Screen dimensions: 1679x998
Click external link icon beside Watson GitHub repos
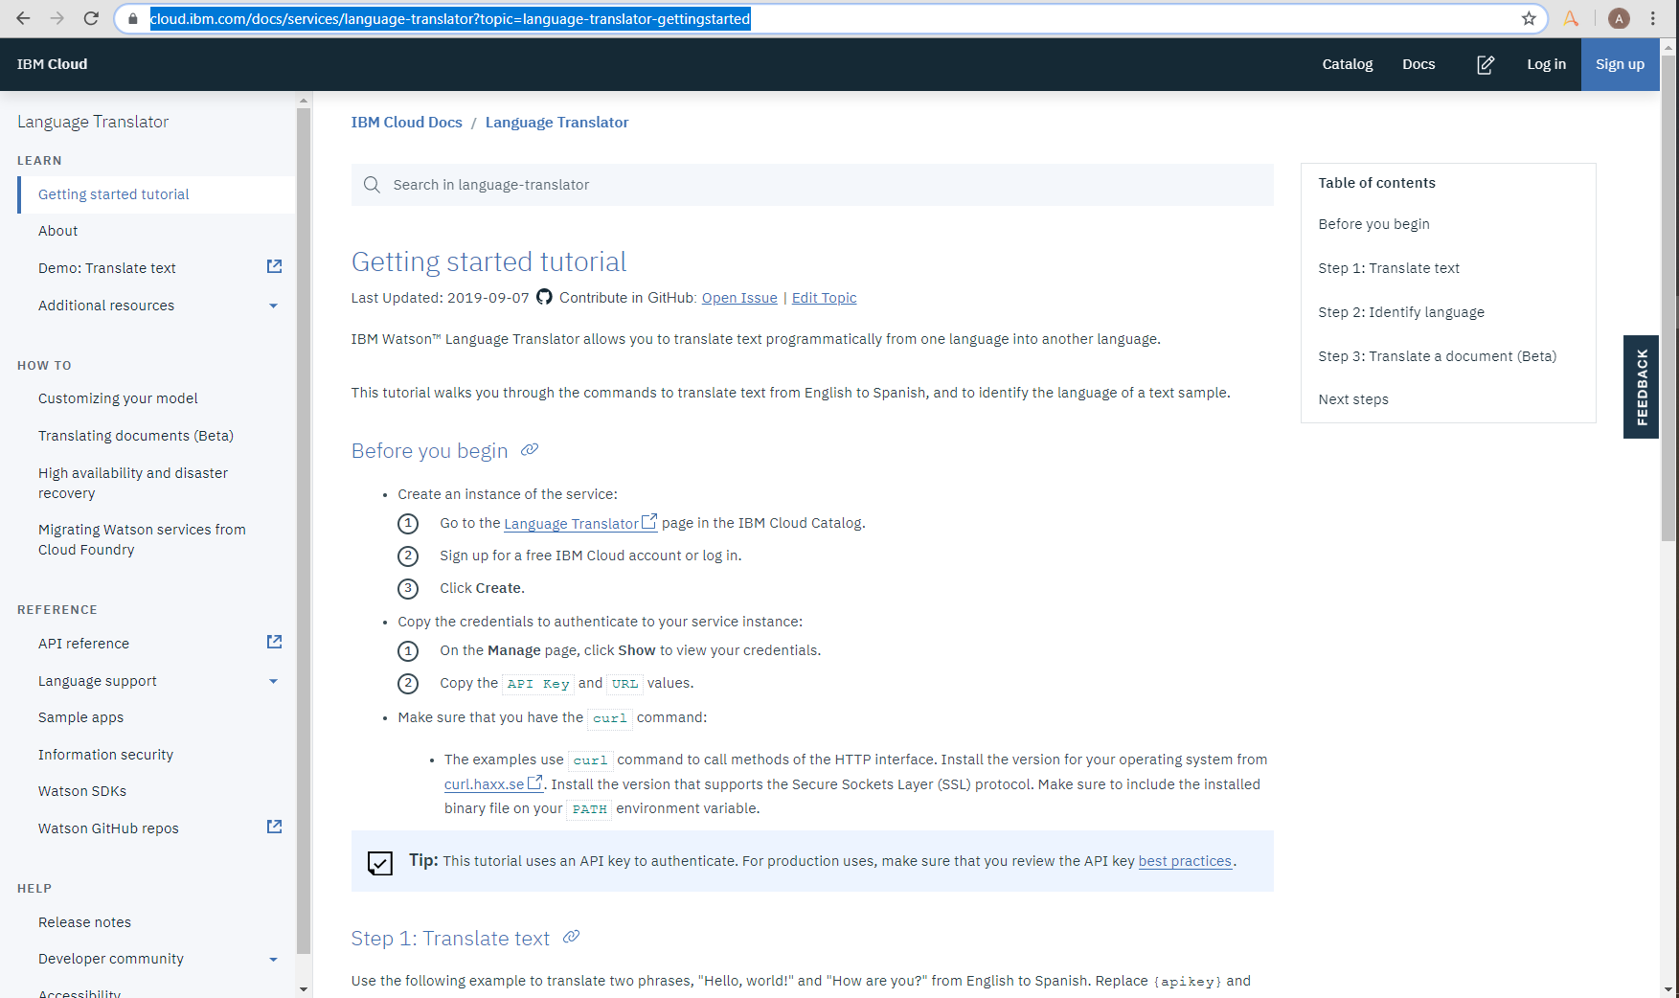274,827
